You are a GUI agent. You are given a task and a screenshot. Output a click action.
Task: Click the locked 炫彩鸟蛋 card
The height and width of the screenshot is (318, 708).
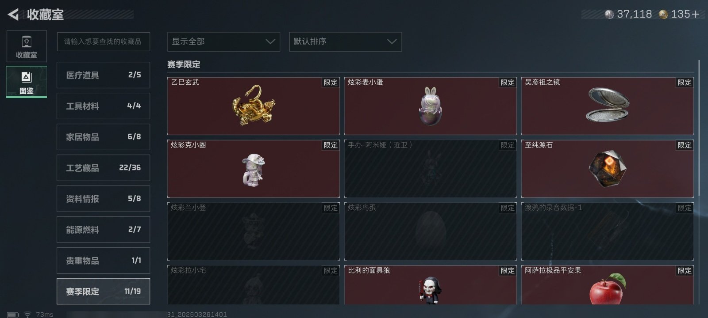pos(431,231)
